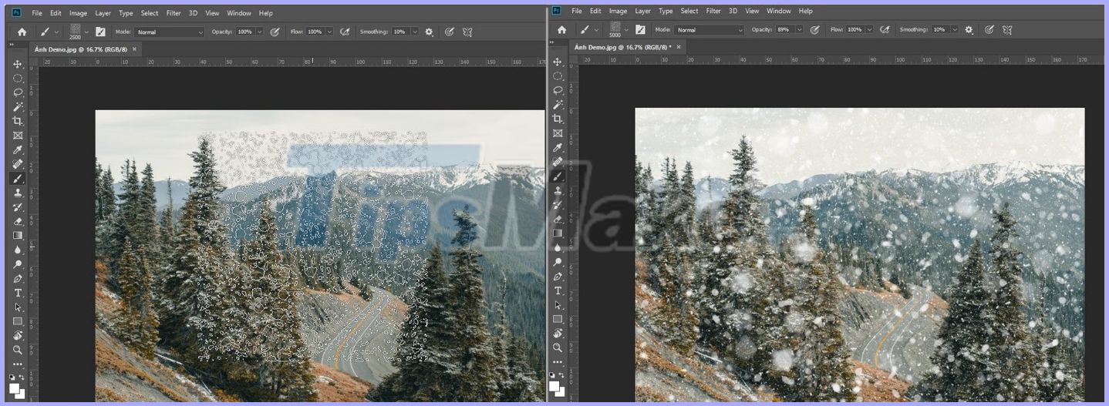Click foreground color swatch in left window
Image resolution: width=1109 pixels, height=406 pixels.
click(x=14, y=388)
